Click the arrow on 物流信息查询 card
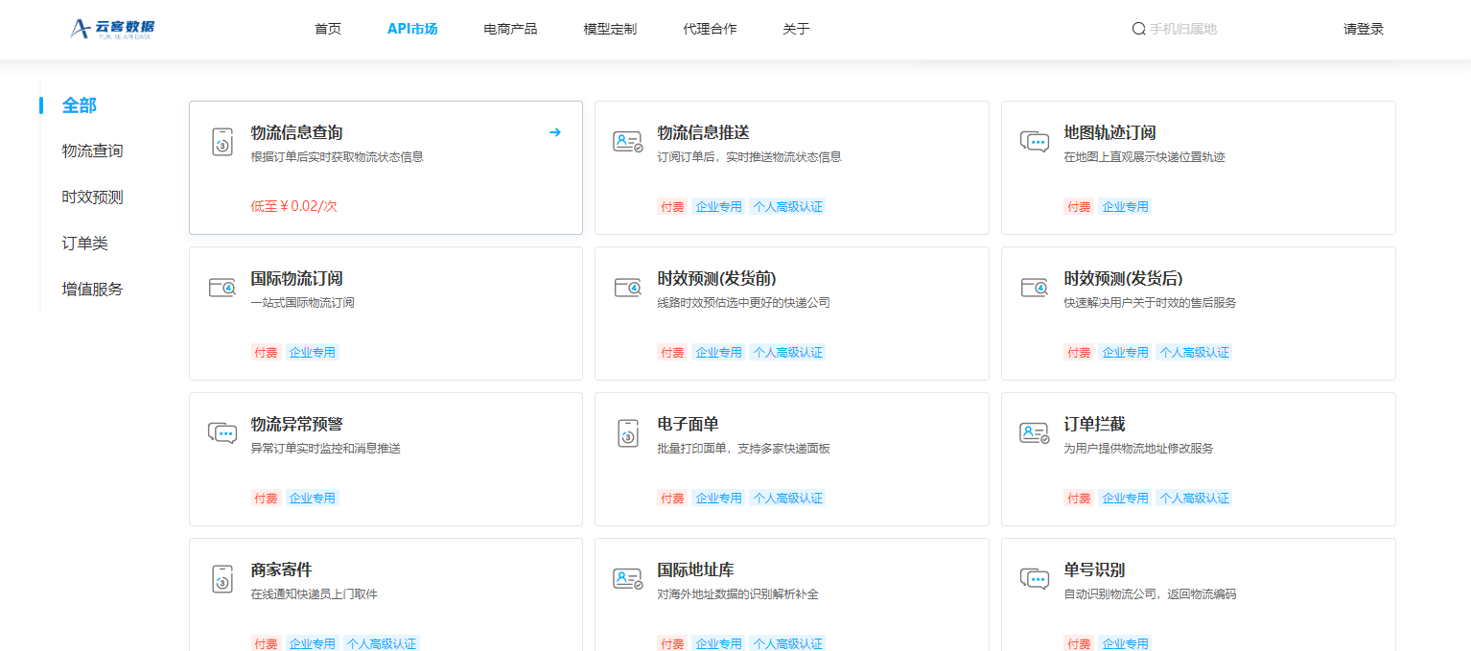 [x=554, y=132]
